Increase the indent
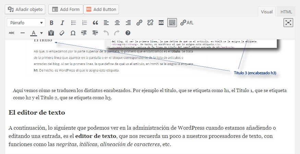Viewport: 300px width, 154px height. (x=95, y=33)
